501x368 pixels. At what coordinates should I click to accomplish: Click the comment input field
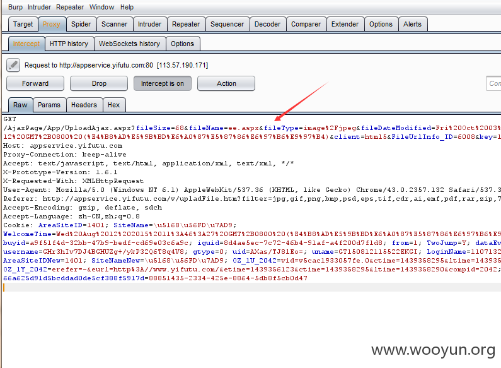pos(493,83)
